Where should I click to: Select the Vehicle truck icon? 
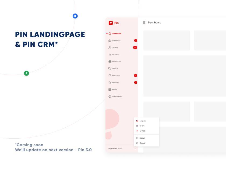(110, 69)
